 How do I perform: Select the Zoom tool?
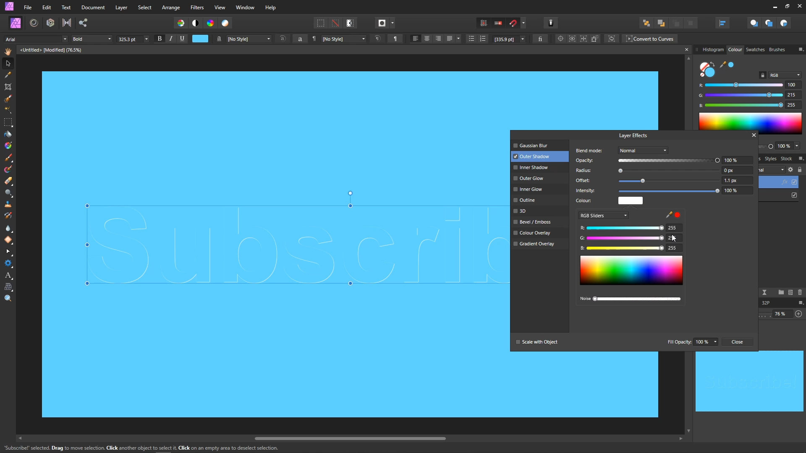(x=8, y=298)
